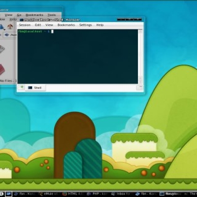Click the desktop pager icon in the panel
This screenshot has width=197, height=197.
pos(8,194)
